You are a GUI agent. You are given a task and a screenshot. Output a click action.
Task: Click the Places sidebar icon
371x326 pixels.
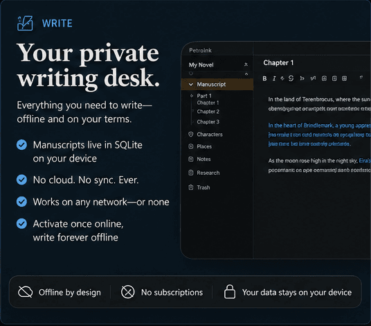(x=191, y=146)
